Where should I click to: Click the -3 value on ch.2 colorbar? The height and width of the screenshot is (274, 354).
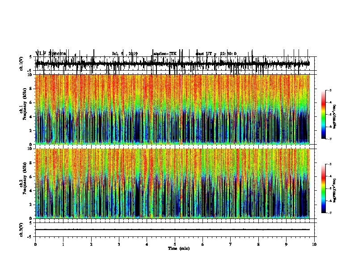pos(330,164)
